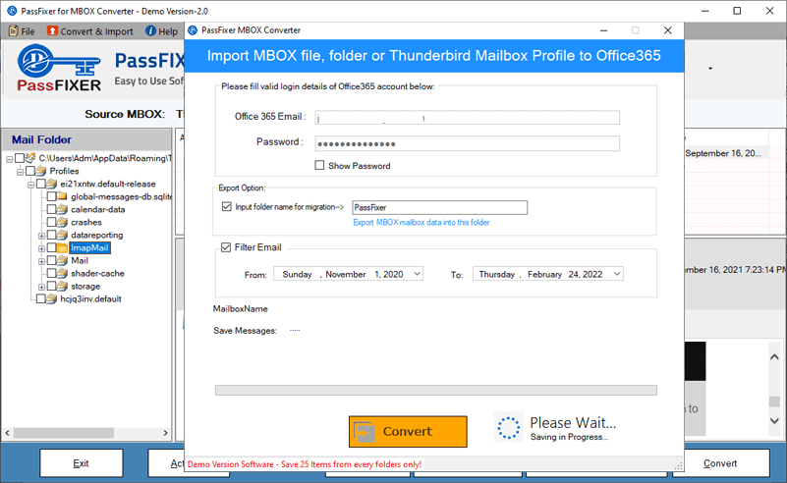Click the Office 365 Email field
Screen dimensions: 787x483
pos(467,118)
